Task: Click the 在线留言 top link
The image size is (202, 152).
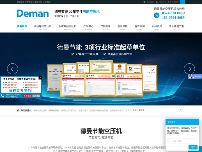Action: [x=162, y=2]
